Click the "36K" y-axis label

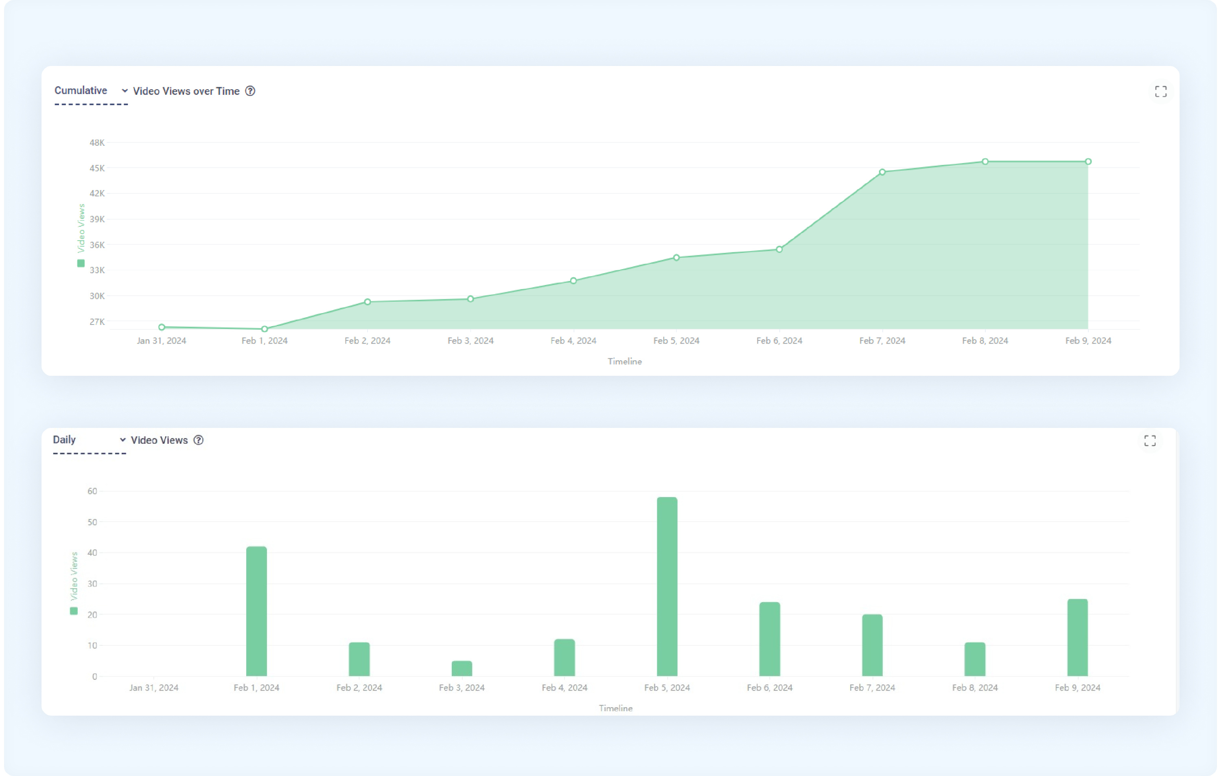click(97, 245)
